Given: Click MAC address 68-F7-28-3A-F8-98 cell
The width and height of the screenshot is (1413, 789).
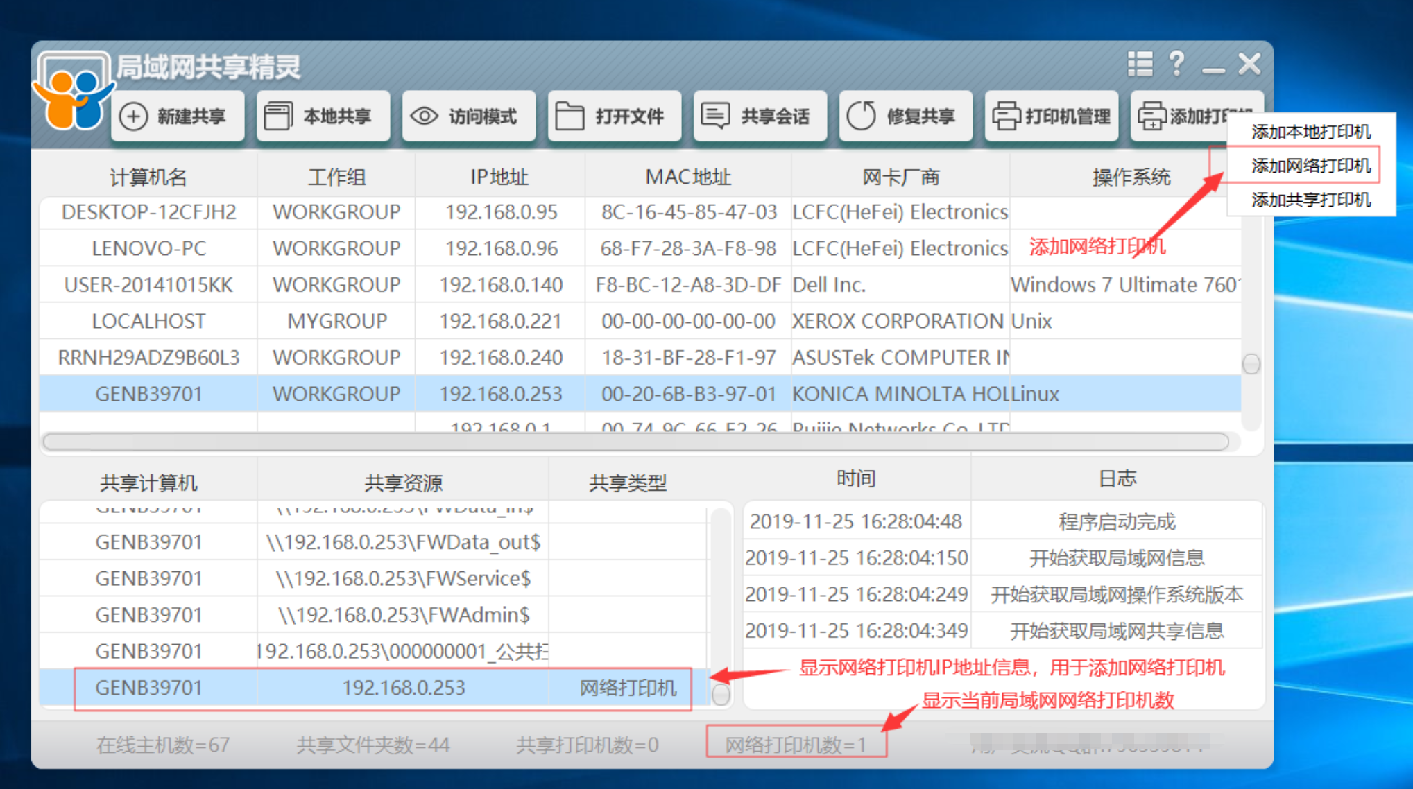Looking at the screenshot, I should [687, 248].
